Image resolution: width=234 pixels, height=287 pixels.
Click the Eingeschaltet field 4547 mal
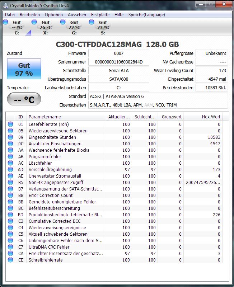point(212,79)
